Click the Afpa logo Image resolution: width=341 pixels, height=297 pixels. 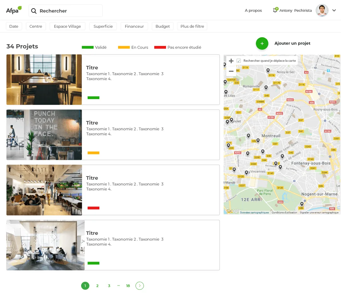pyautogui.click(x=14, y=10)
